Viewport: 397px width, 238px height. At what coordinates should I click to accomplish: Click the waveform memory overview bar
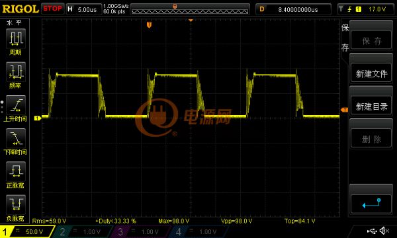pos(190,9)
